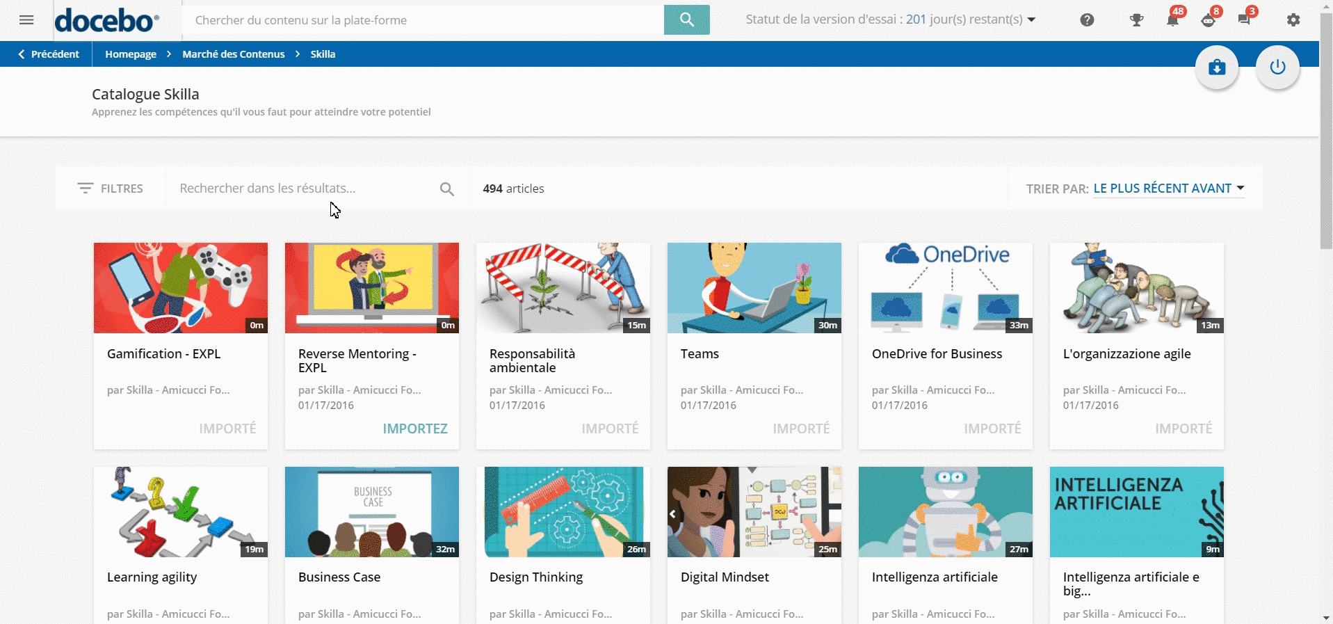Open Homepage breadcrumb
The height and width of the screenshot is (624, 1333).
[x=131, y=54]
